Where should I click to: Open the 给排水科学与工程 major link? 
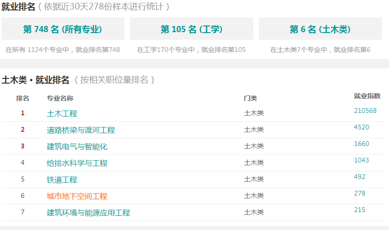(77, 163)
